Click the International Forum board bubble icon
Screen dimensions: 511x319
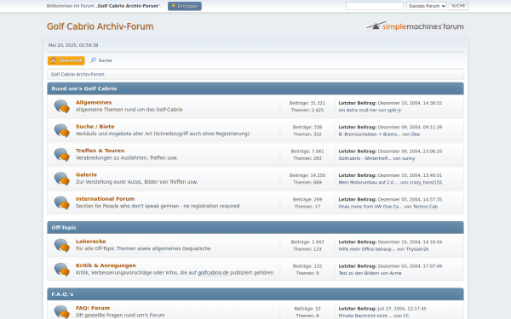pyautogui.click(x=61, y=202)
